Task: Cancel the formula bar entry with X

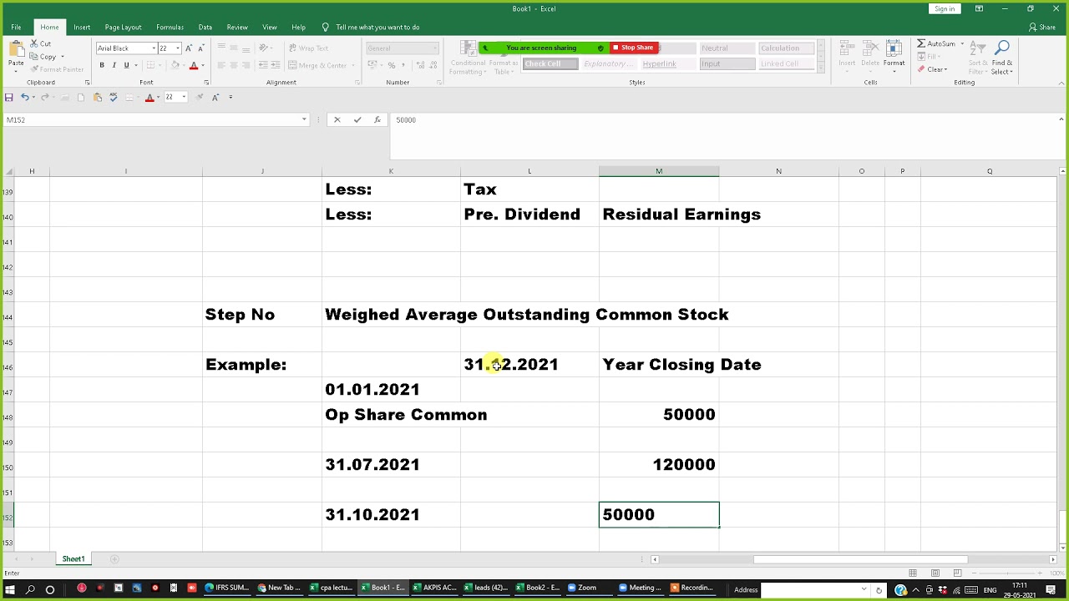Action: 337,119
